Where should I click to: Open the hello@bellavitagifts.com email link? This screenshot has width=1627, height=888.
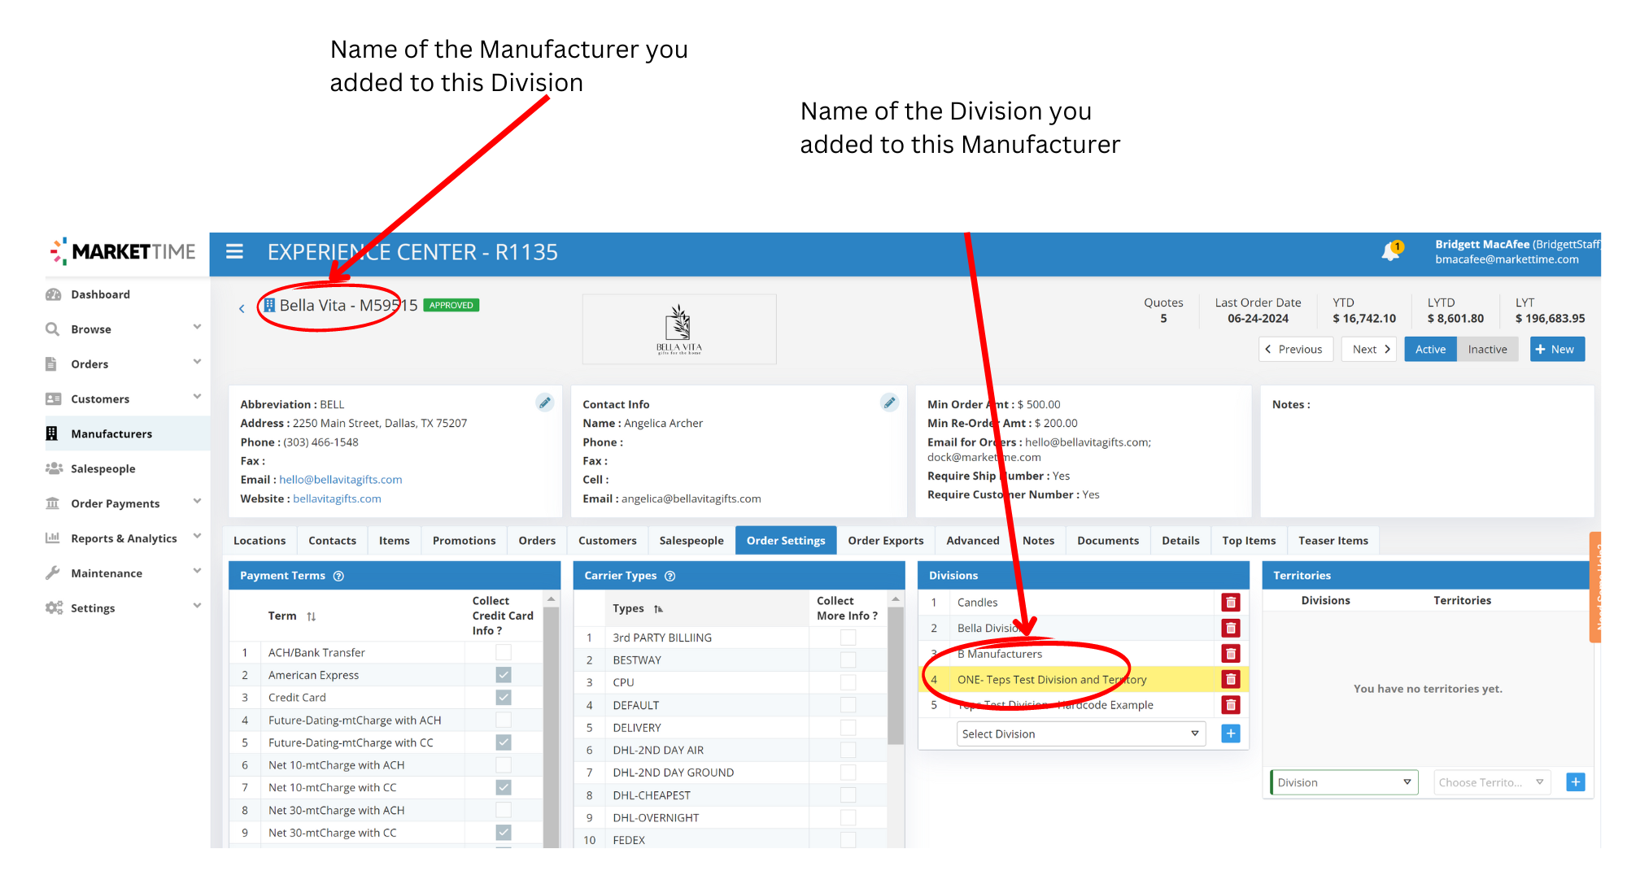[x=341, y=480]
